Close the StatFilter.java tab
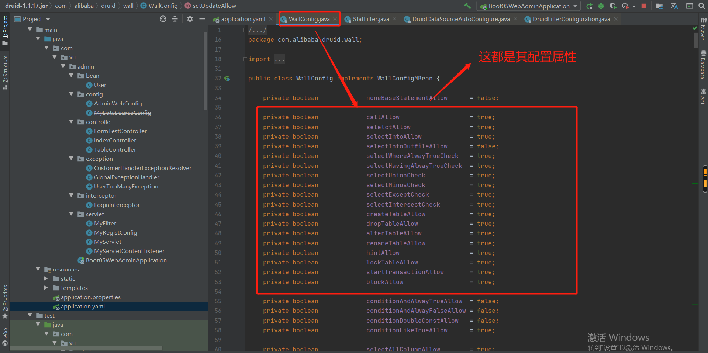Screen dimensions: 708x353 coord(394,19)
